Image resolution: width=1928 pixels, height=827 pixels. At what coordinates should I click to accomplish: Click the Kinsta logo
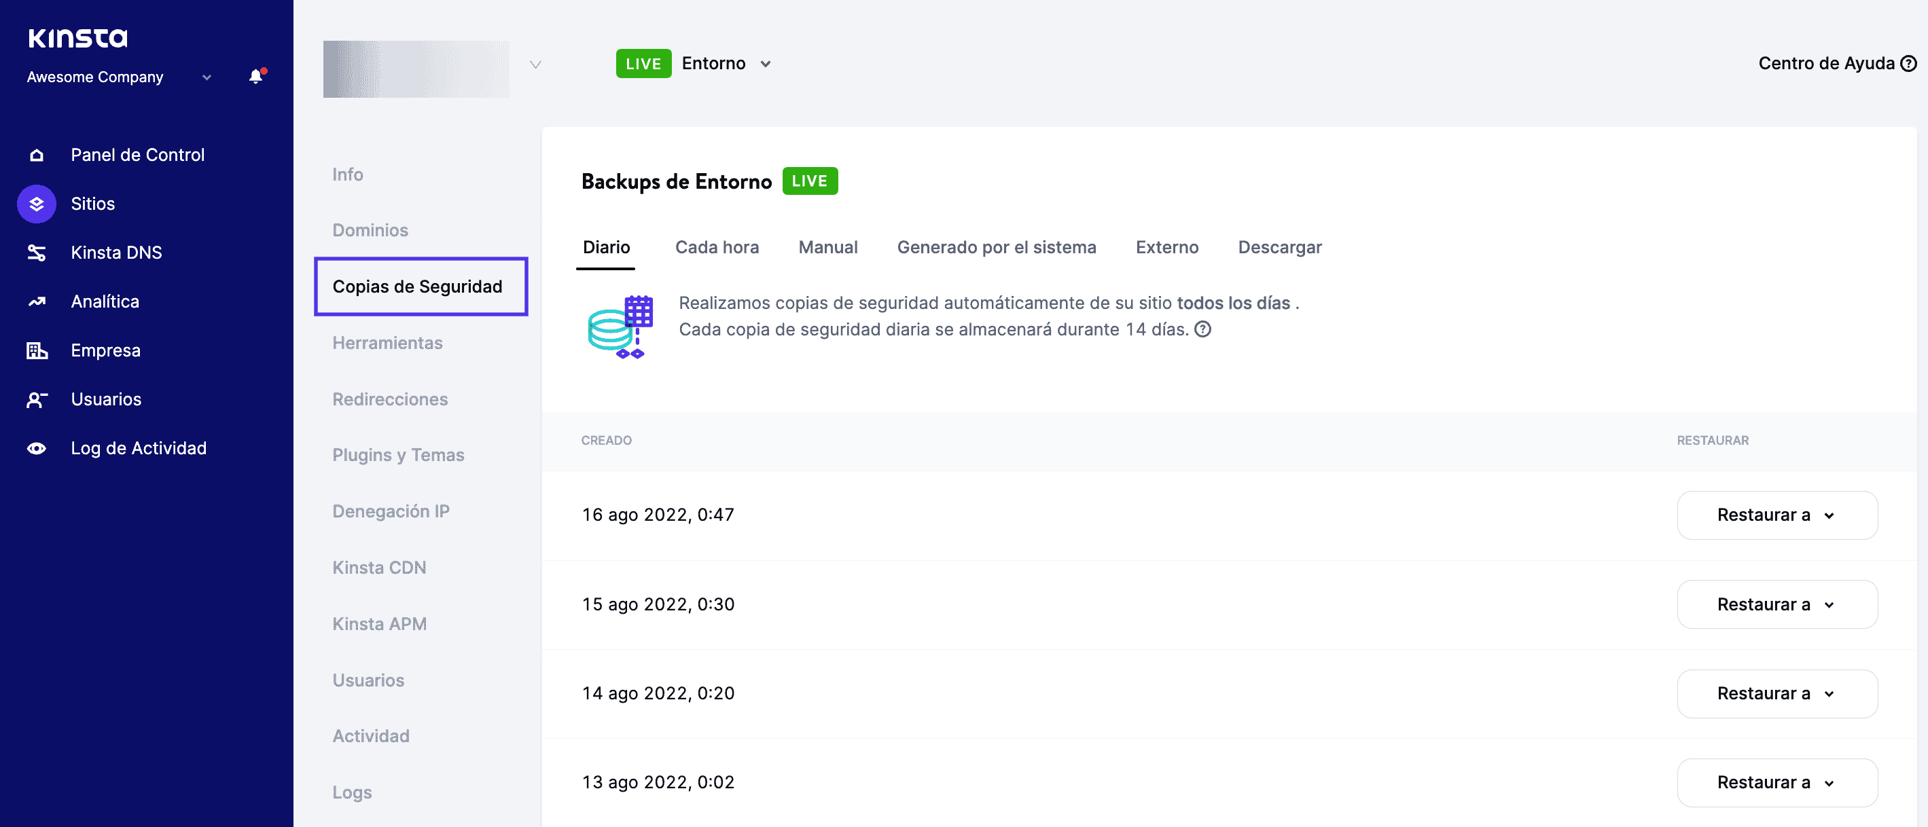[x=78, y=37]
